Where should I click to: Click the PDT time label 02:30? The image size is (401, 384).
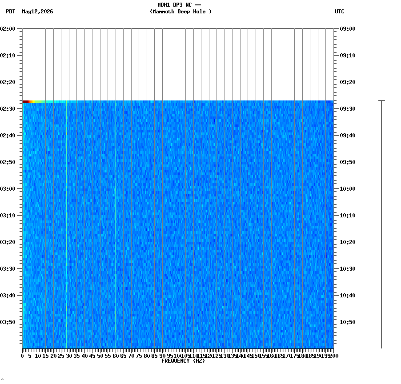[x=8, y=108]
